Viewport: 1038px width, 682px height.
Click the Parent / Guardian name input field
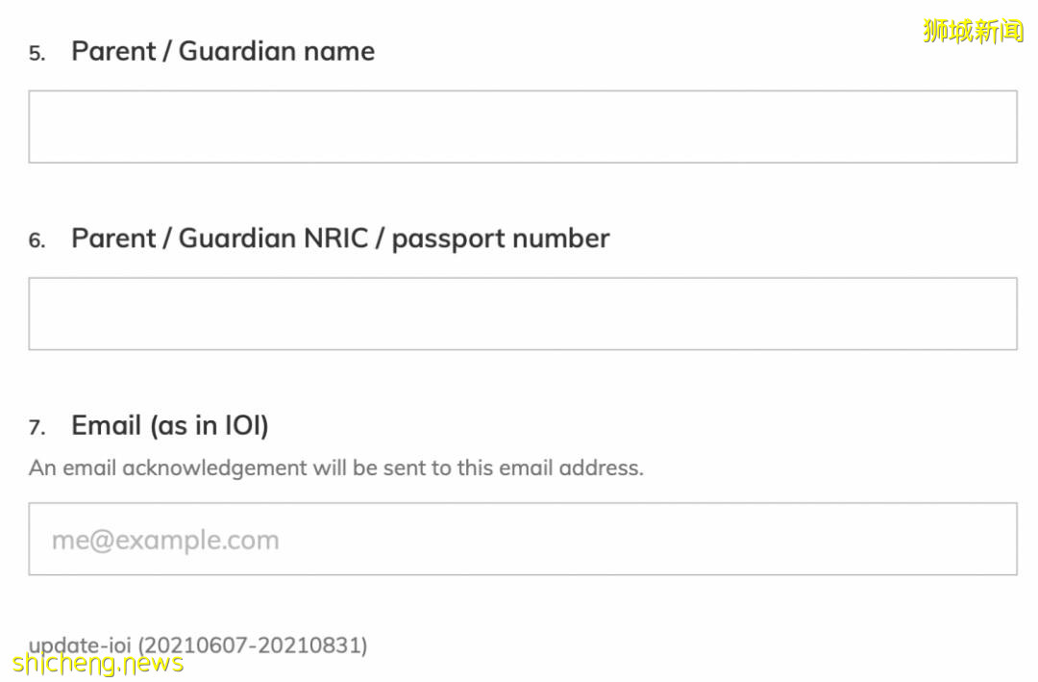(x=522, y=127)
